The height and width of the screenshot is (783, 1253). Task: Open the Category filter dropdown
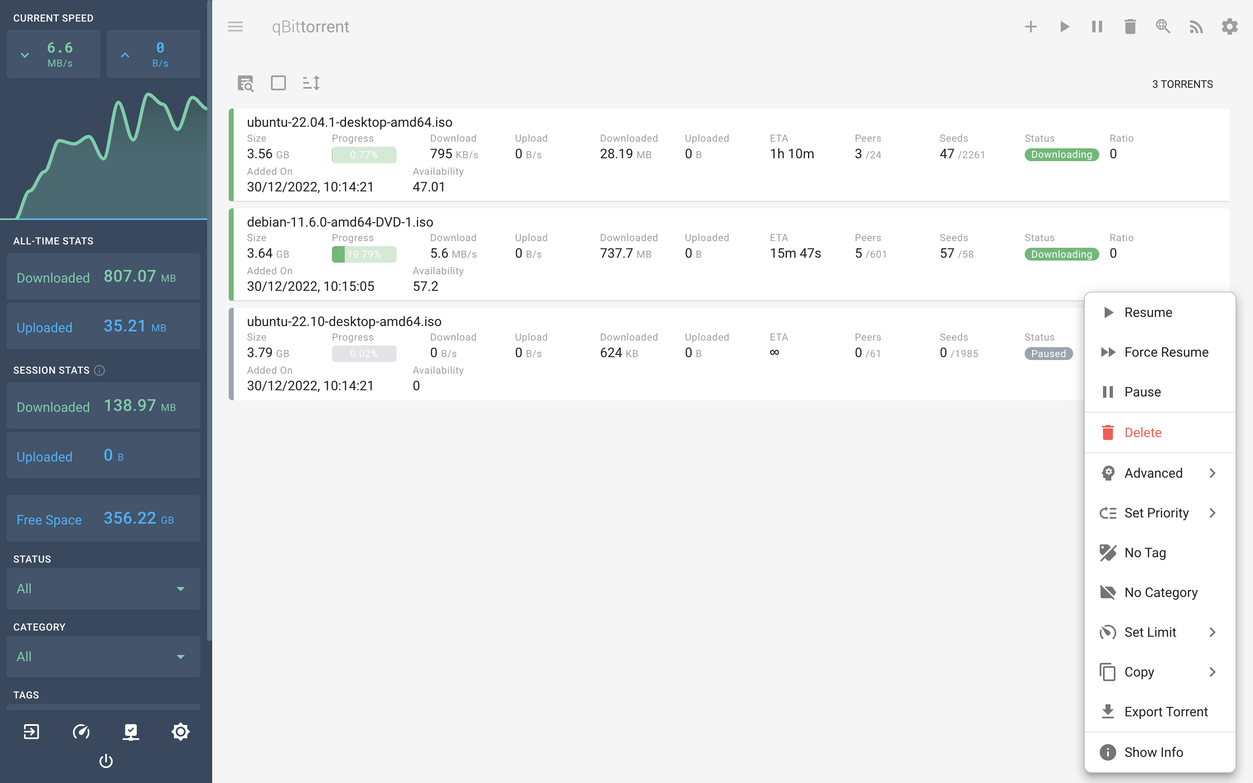(103, 657)
